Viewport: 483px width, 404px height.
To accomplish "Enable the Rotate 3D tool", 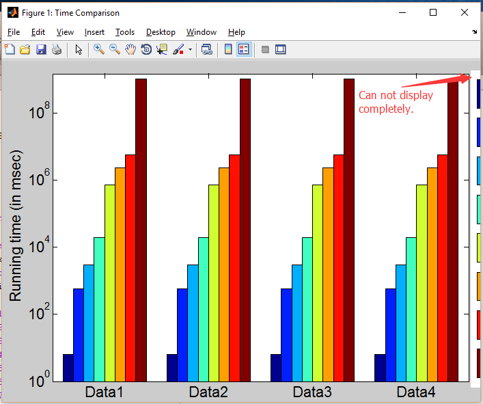I will pos(146,49).
